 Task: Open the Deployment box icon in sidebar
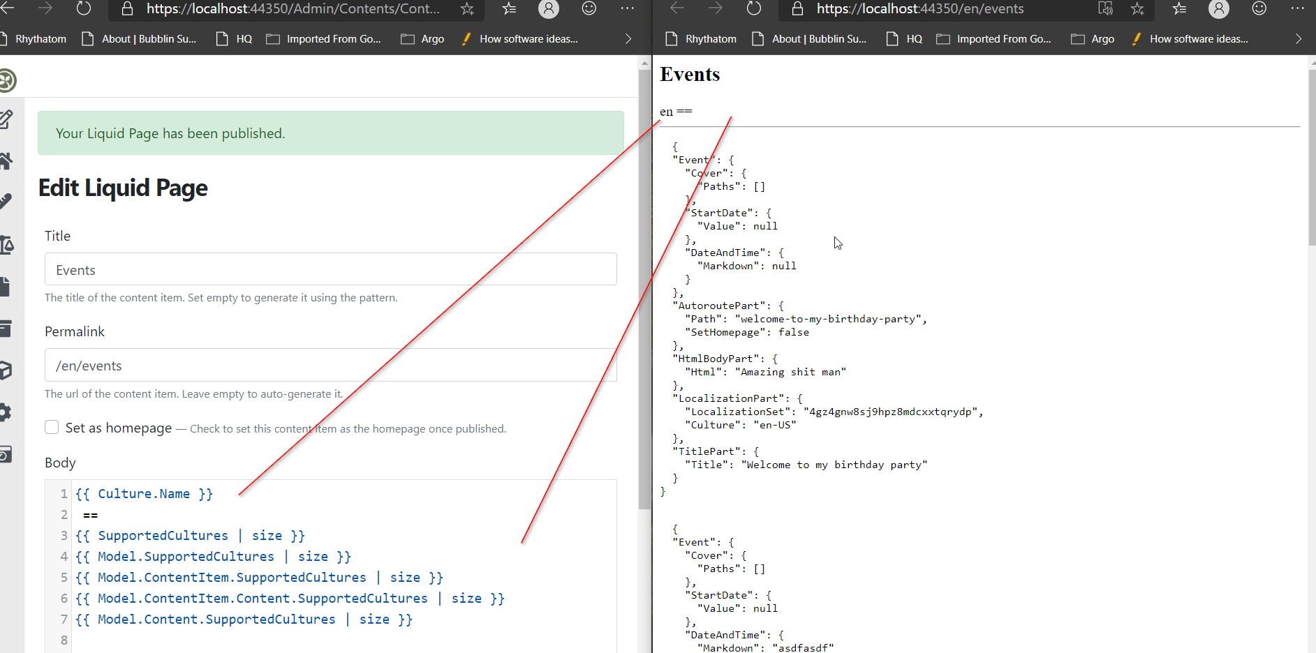pos(6,370)
